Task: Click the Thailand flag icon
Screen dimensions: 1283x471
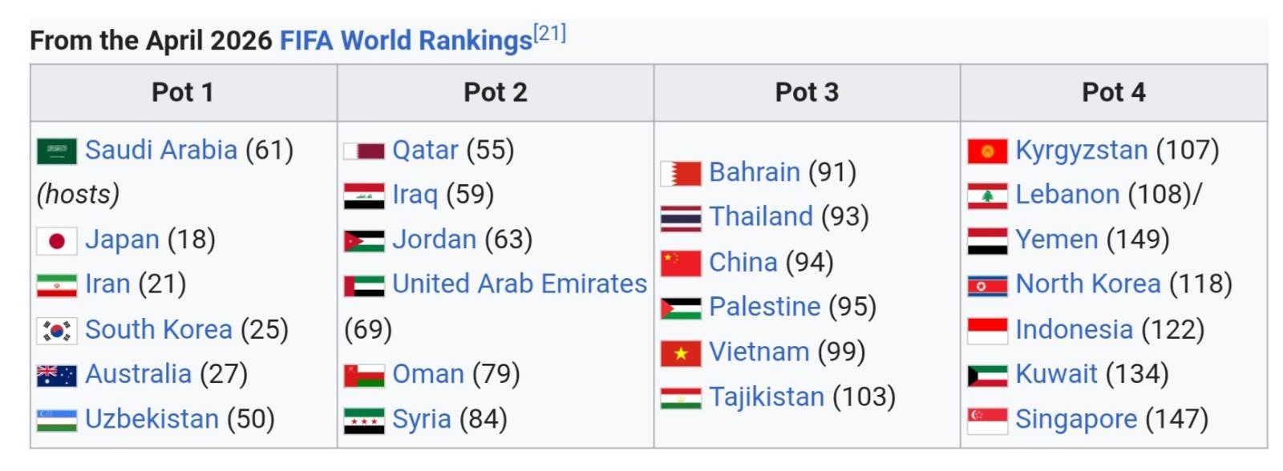Action: (681, 218)
